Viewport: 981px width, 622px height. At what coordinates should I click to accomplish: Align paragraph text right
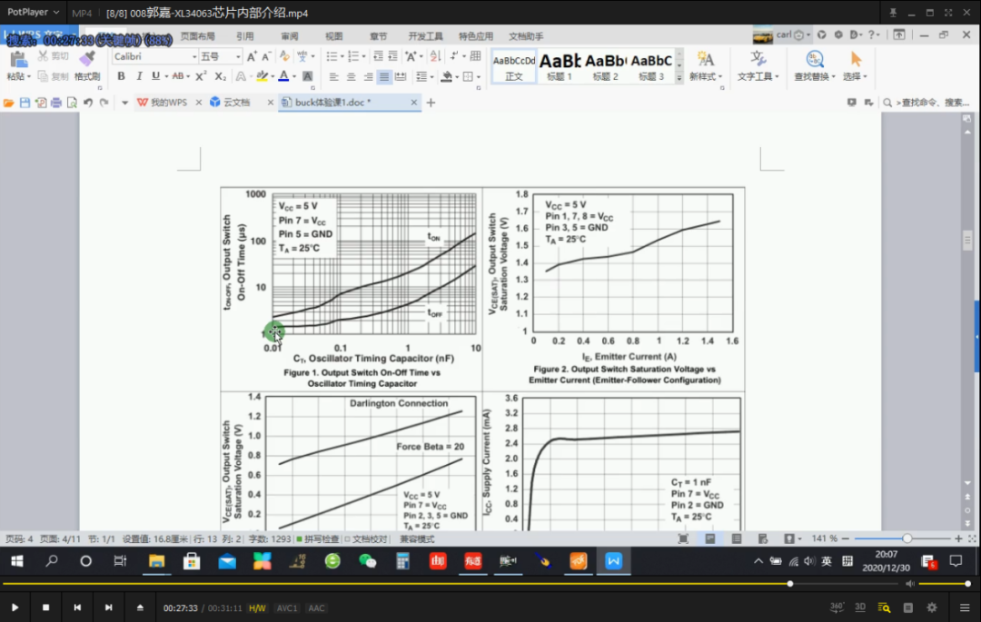[368, 76]
